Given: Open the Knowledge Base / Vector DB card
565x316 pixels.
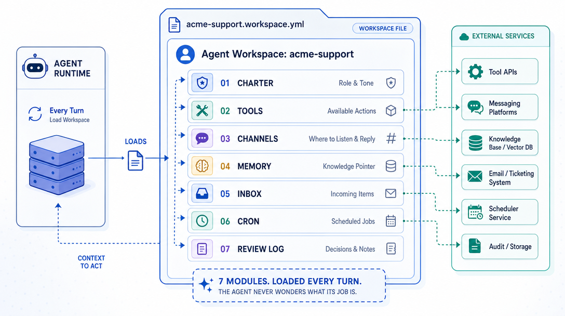Looking at the screenshot, I should [500, 143].
